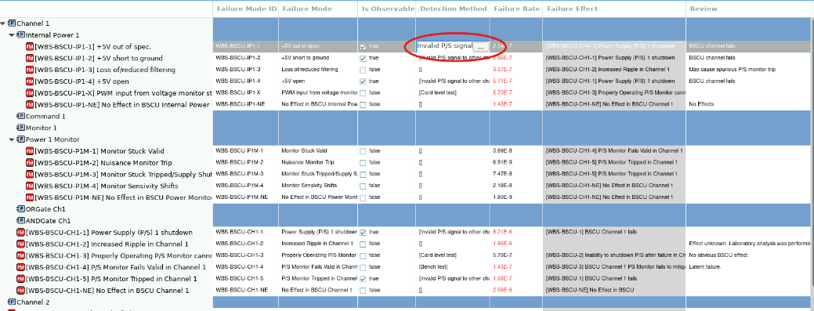This screenshot has height=311, width=814.
Task: Collapse the Channel 1 tree node
Action: click(3, 24)
